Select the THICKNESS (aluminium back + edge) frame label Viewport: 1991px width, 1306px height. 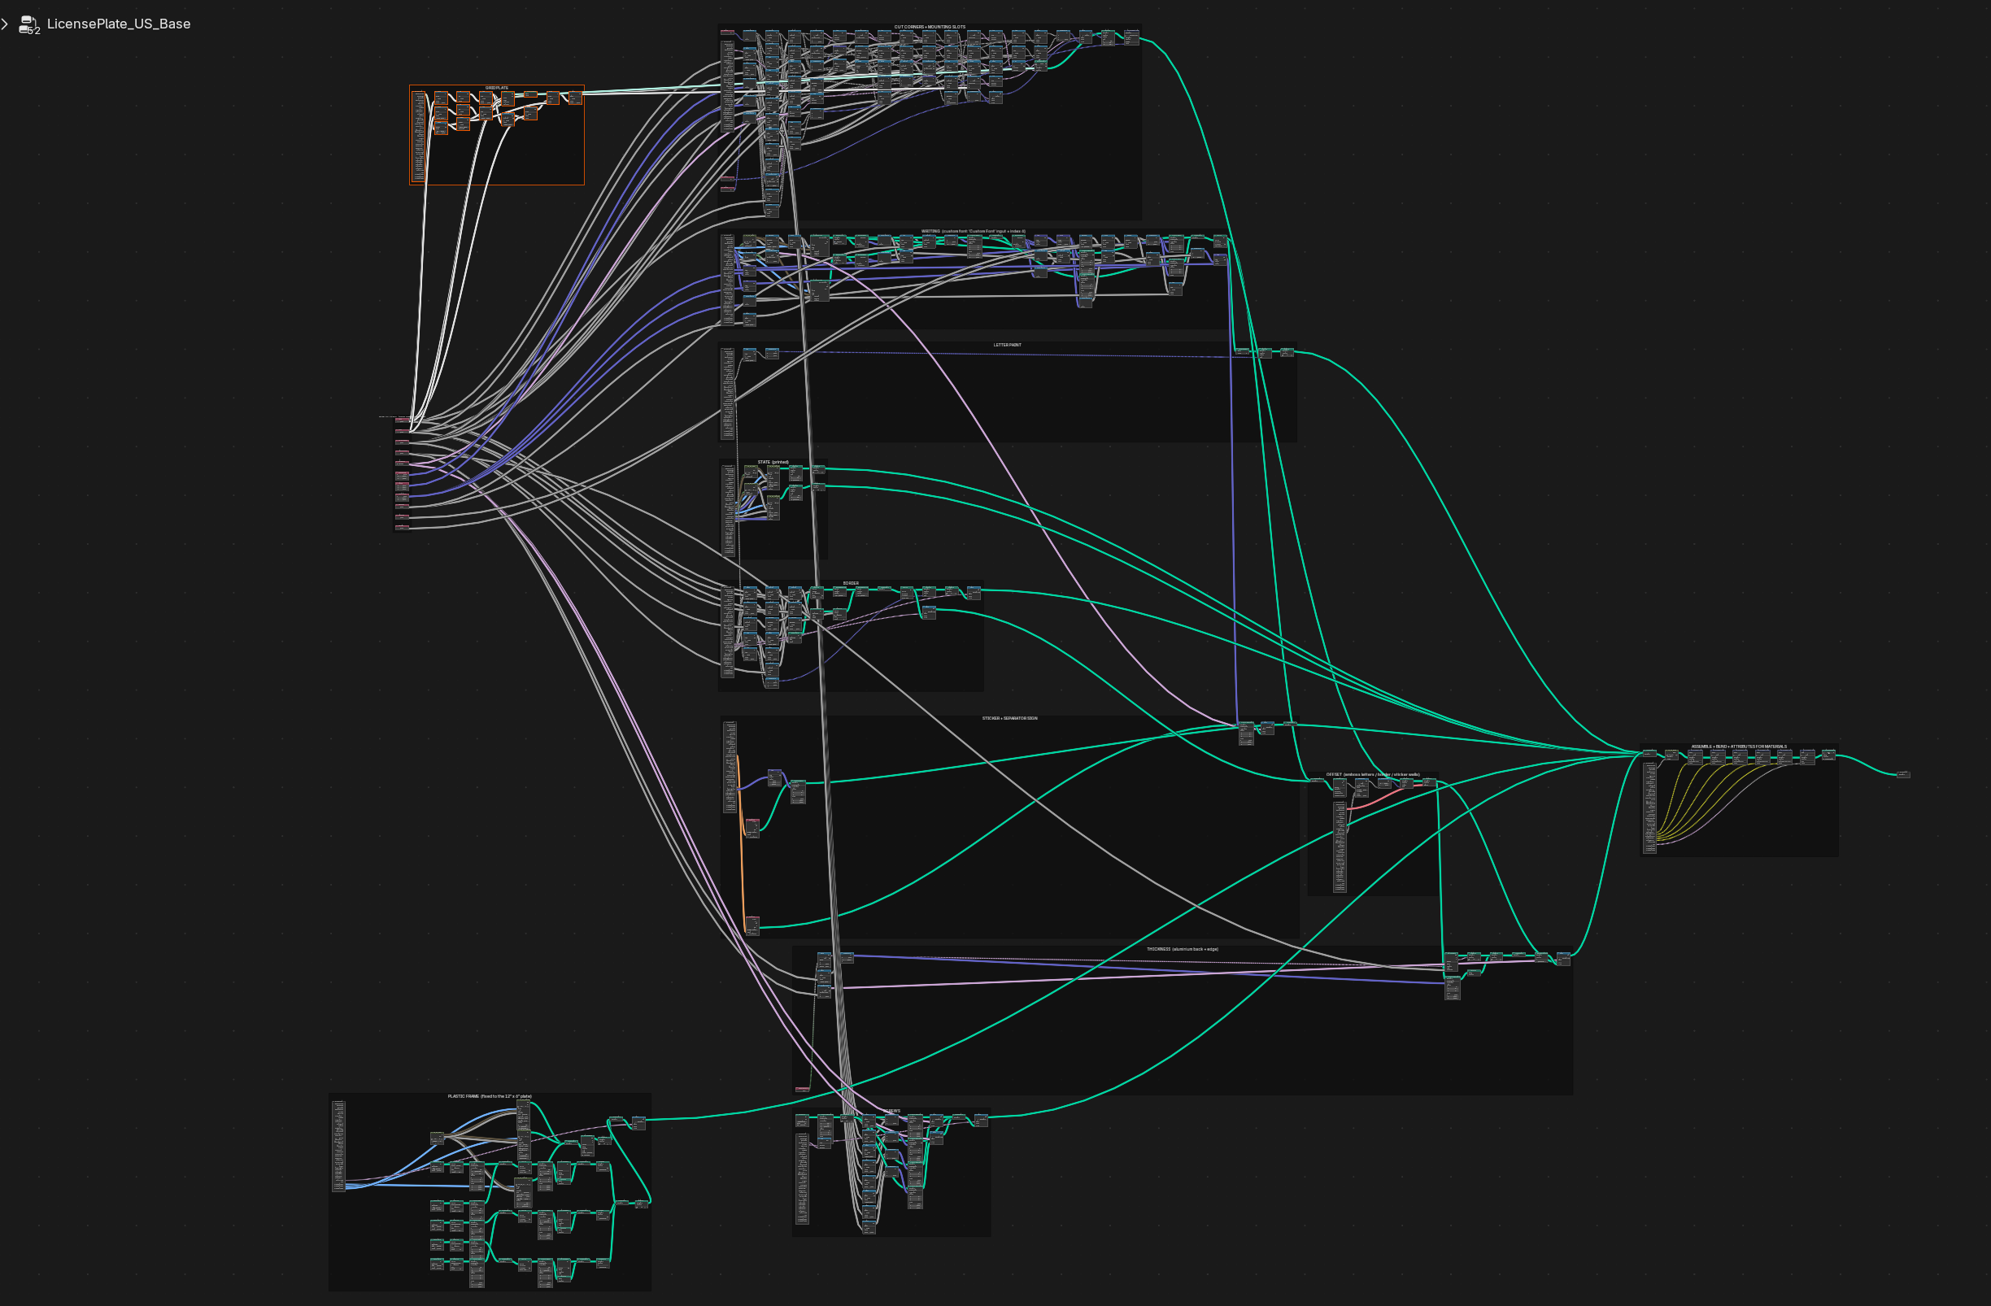1182,949
